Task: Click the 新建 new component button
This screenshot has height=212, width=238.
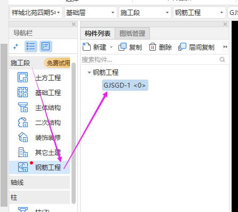Action: (x=94, y=47)
